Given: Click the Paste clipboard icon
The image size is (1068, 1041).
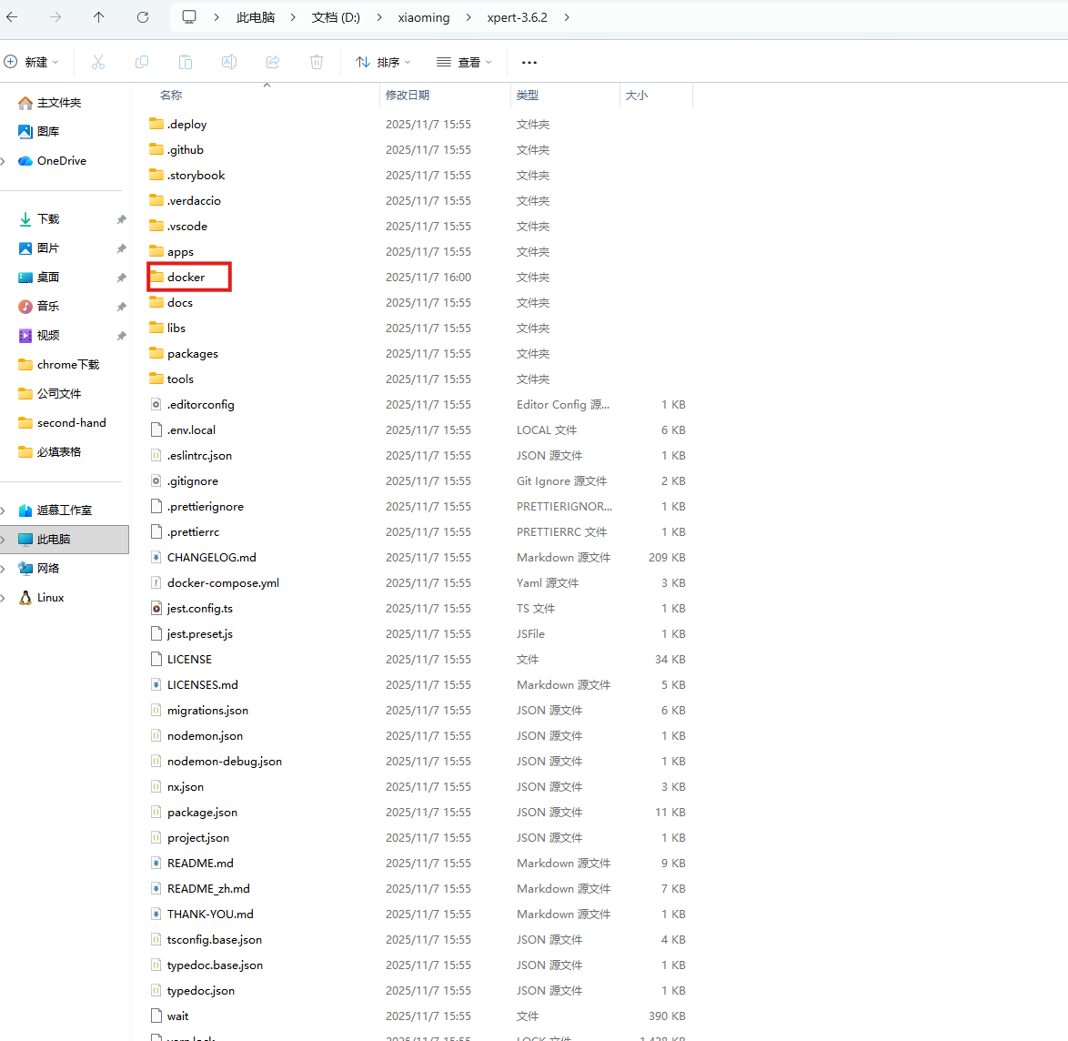Looking at the screenshot, I should (186, 62).
